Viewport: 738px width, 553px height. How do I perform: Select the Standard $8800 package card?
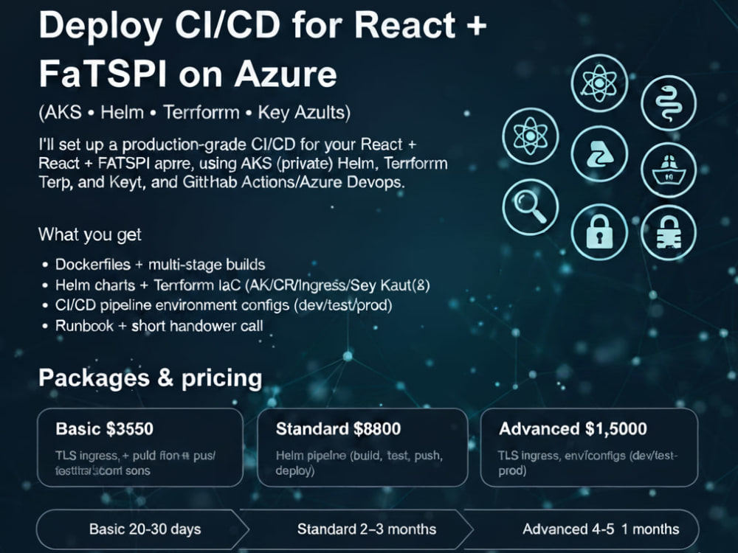pos(362,448)
